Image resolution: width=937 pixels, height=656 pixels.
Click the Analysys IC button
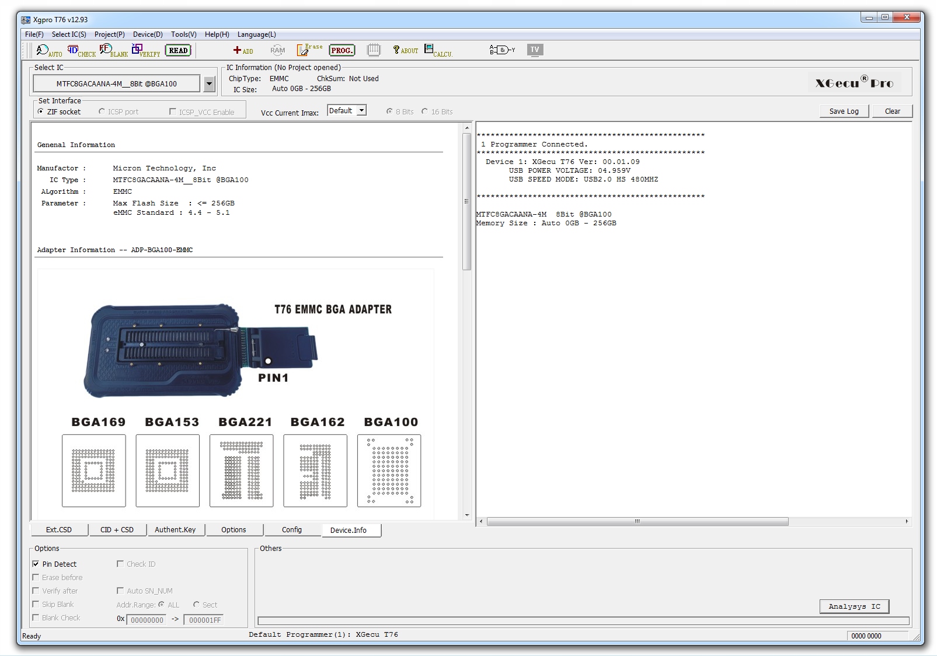(x=854, y=606)
